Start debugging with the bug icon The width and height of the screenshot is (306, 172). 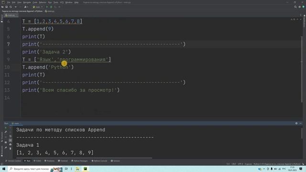click(51, 7)
